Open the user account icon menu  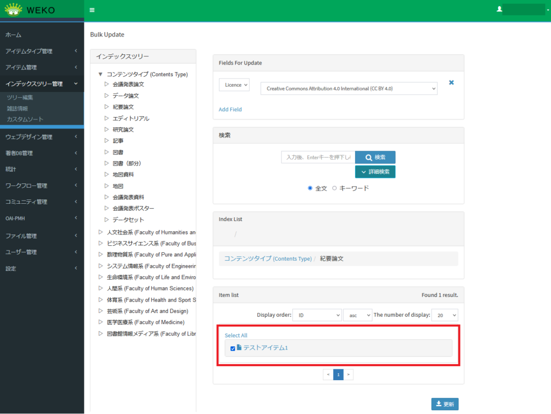coord(499,9)
